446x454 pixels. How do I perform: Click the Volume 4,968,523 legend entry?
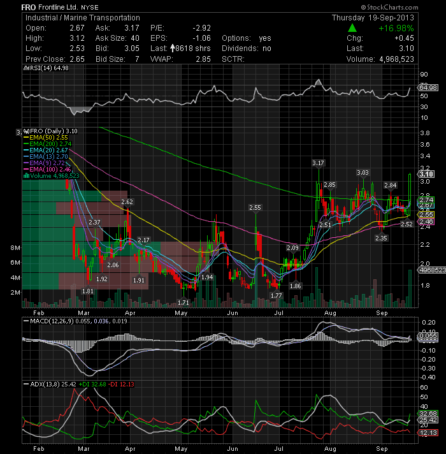point(52,176)
